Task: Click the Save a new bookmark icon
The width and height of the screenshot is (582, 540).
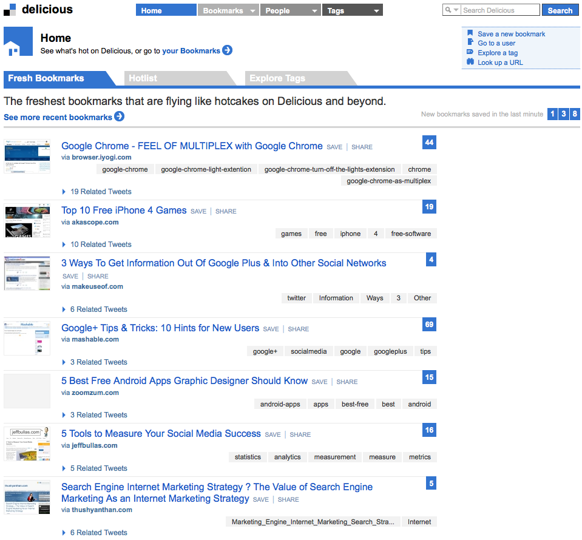Action: [x=470, y=33]
